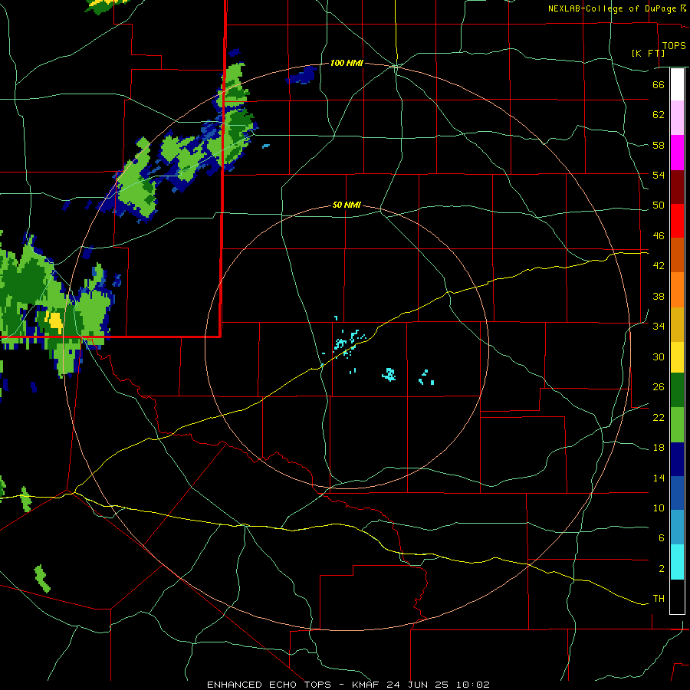Click the legend value 14

(x=659, y=478)
